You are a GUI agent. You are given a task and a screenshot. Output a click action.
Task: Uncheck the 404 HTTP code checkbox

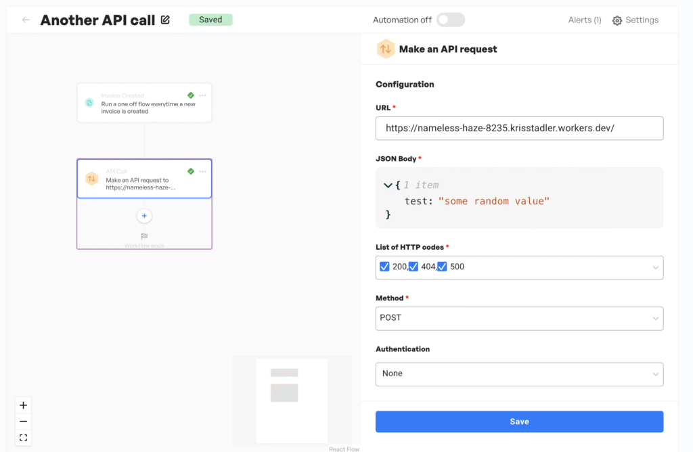(x=413, y=267)
